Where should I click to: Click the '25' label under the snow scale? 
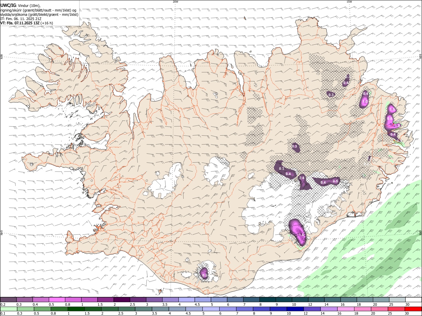tap(391, 304)
